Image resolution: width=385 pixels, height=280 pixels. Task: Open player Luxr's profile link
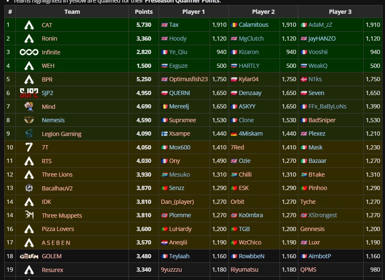click(314, 242)
